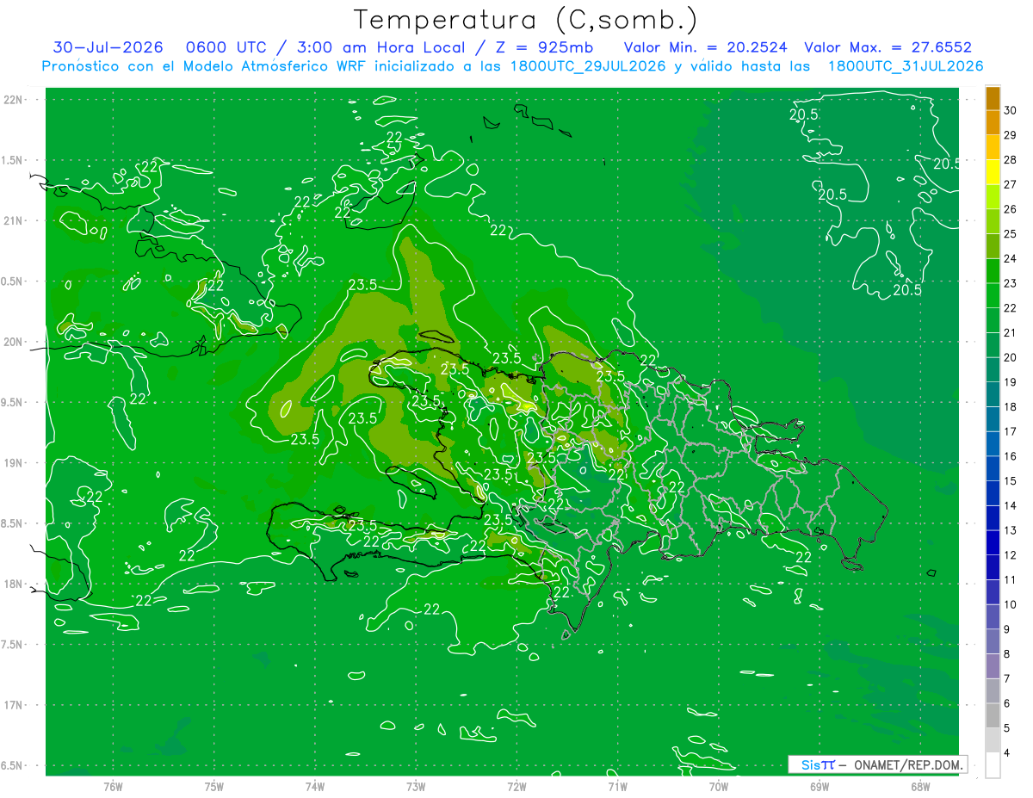Click the "71W" longitude axis label
Screen dimensions: 1033x798
pos(617,787)
